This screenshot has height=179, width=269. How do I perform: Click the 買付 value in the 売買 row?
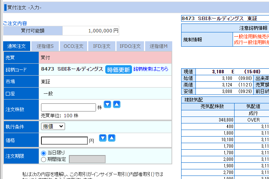point(45,58)
